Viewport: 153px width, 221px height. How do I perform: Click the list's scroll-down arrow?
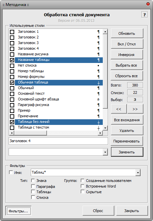point(105,128)
